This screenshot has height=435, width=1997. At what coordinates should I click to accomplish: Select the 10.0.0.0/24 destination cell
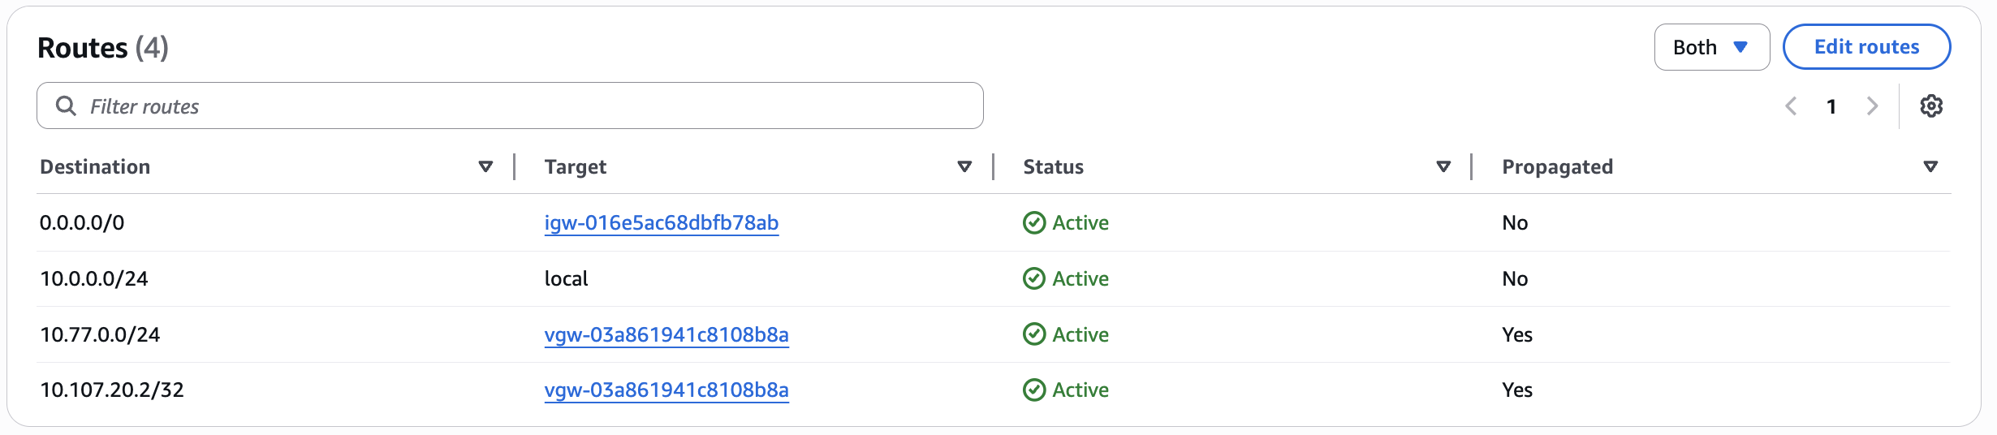tap(94, 279)
